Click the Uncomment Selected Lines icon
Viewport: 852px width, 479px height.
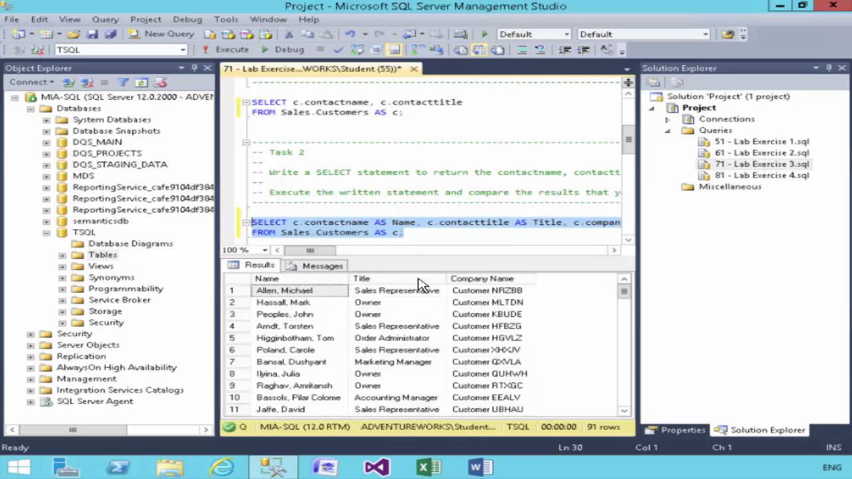[x=540, y=49]
